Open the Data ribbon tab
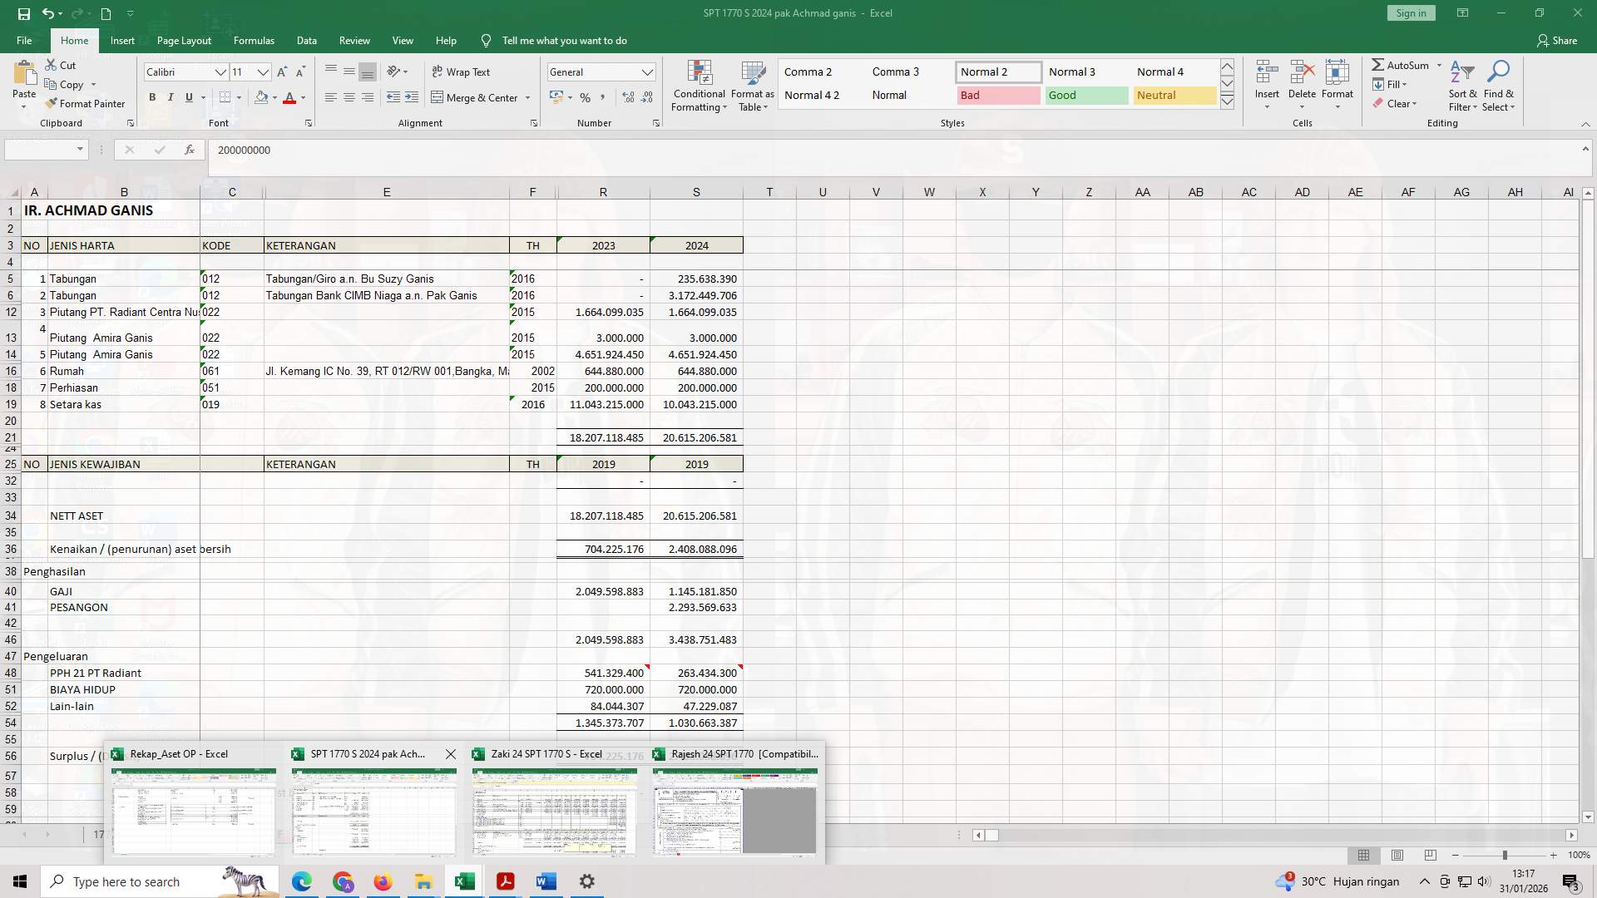 (306, 40)
